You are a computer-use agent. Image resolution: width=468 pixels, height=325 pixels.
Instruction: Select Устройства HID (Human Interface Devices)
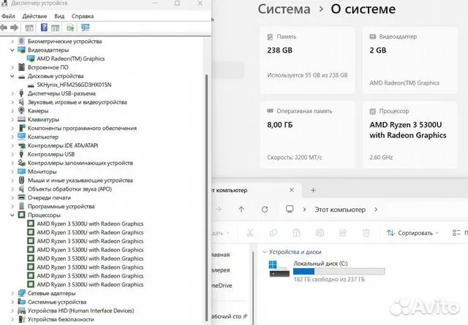coord(80,310)
